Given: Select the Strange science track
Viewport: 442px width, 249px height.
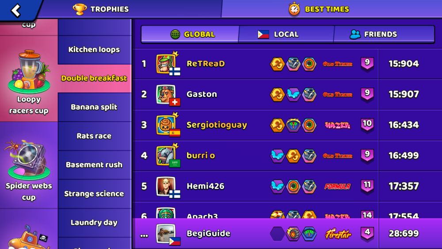Looking at the screenshot, I should [x=95, y=194].
